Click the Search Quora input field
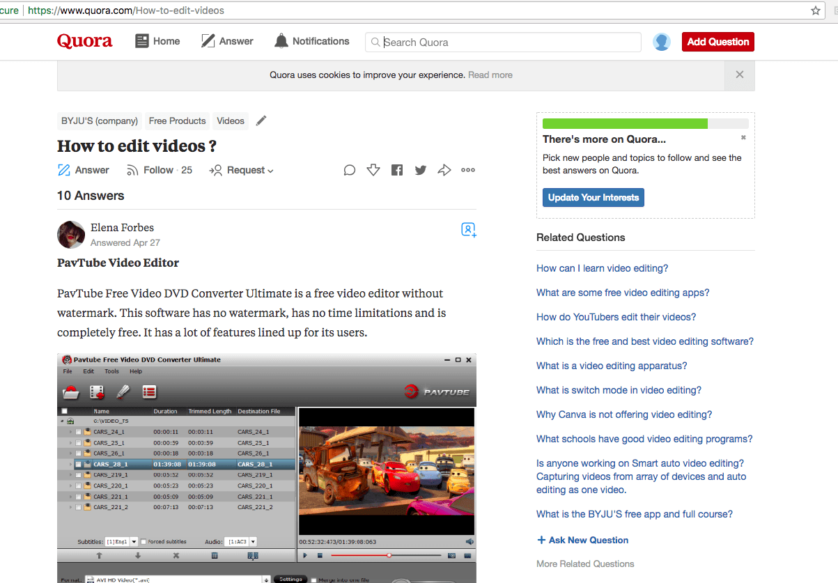Image resolution: width=838 pixels, height=583 pixels. [503, 42]
